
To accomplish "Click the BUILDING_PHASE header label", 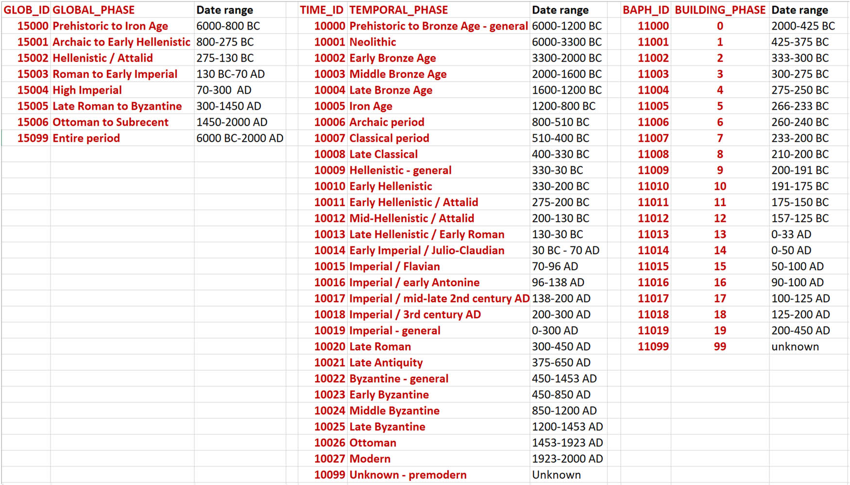I will click(x=719, y=9).
